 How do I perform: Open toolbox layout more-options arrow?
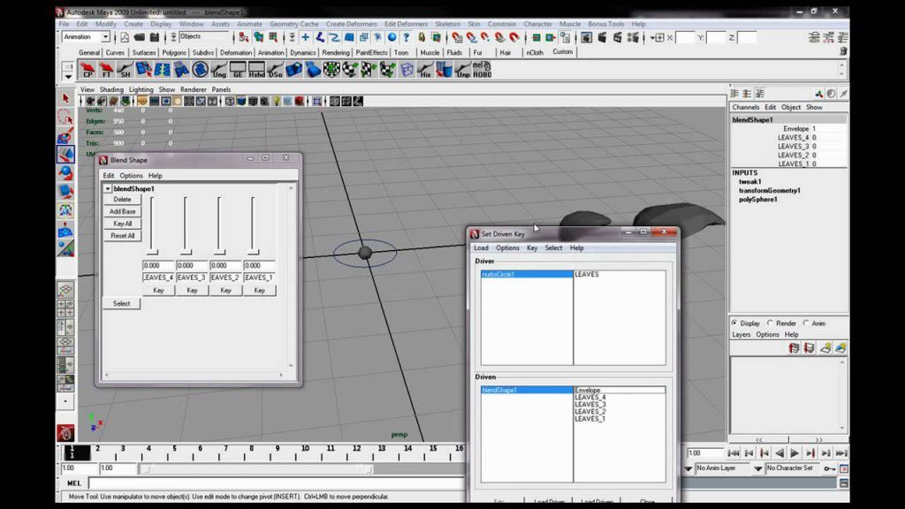tap(65, 401)
